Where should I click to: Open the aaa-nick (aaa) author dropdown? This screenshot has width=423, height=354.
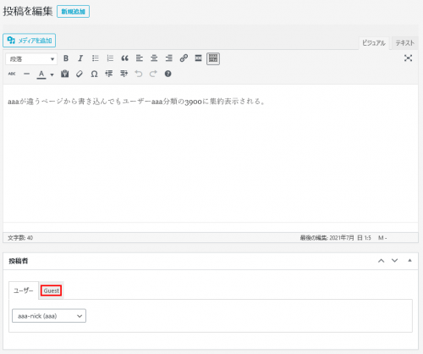pyautogui.click(x=49, y=316)
